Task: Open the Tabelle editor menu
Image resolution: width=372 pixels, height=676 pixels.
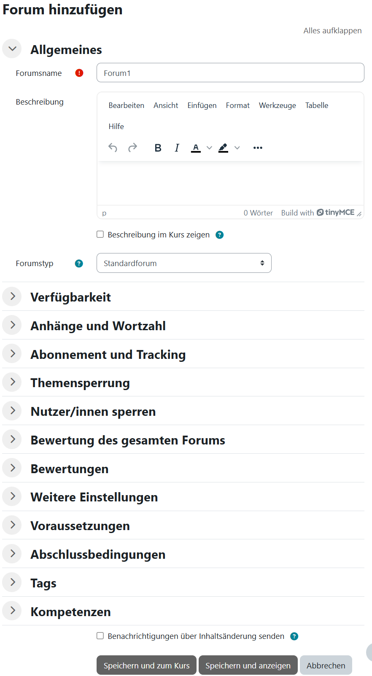Action: tap(317, 105)
